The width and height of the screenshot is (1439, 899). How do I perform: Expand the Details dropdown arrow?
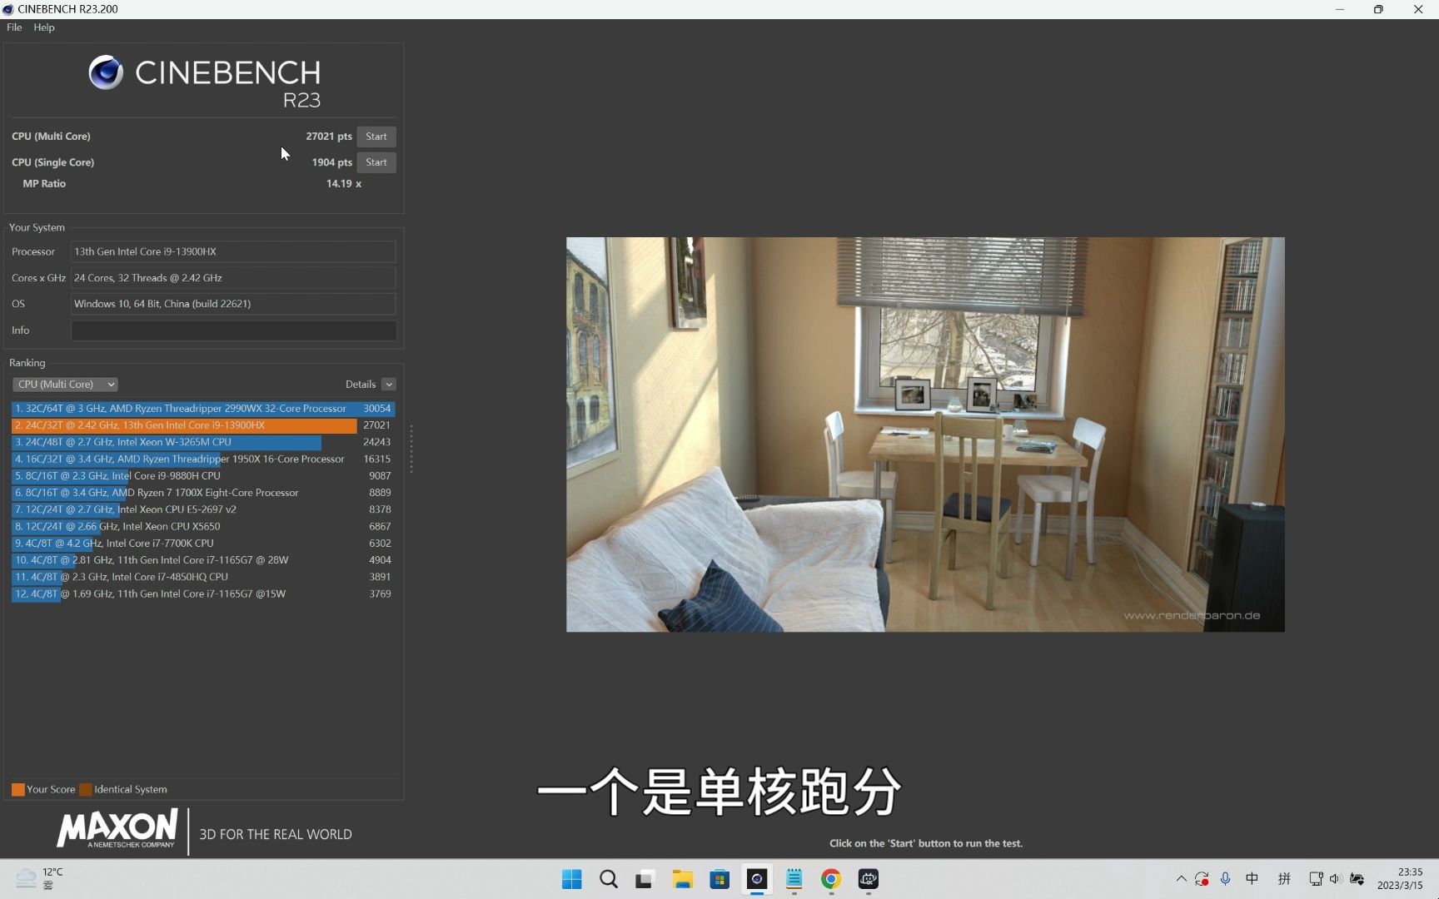(389, 385)
